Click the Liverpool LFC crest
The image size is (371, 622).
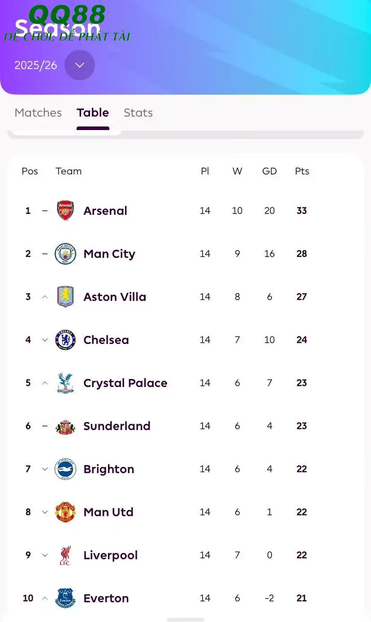click(65, 555)
